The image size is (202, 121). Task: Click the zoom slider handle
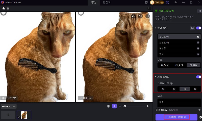tap(124, 106)
